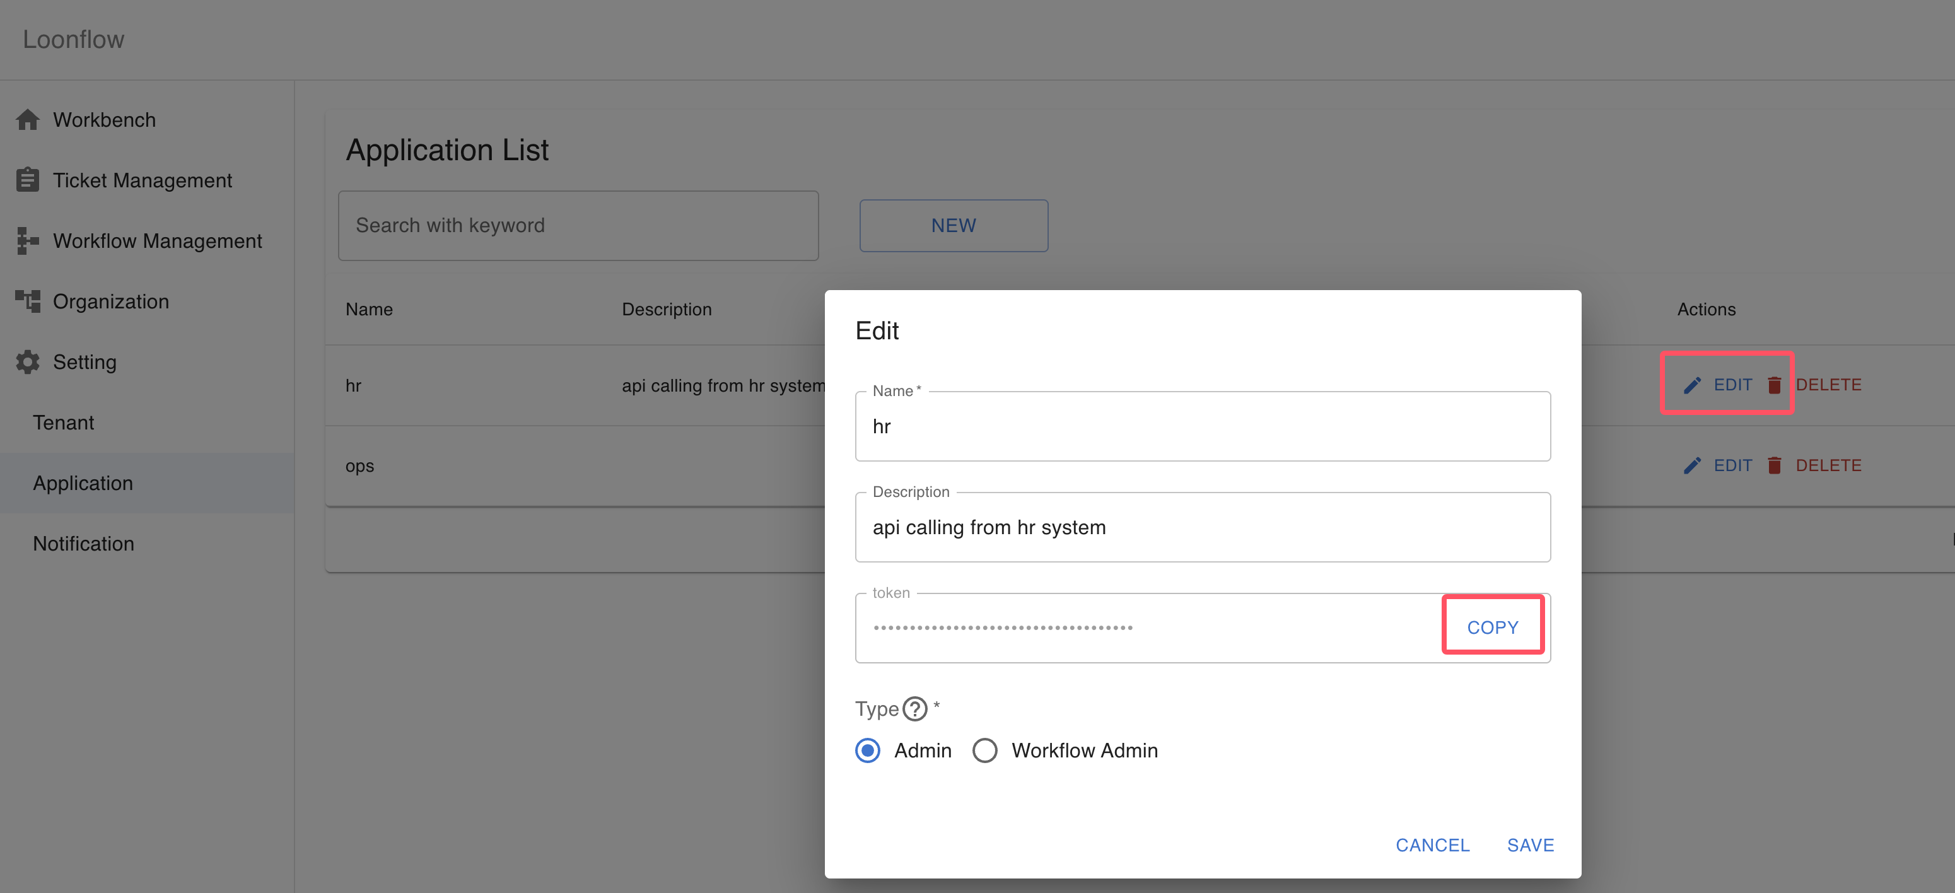
Task: Open Workbench from the sidebar
Action: (147, 120)
